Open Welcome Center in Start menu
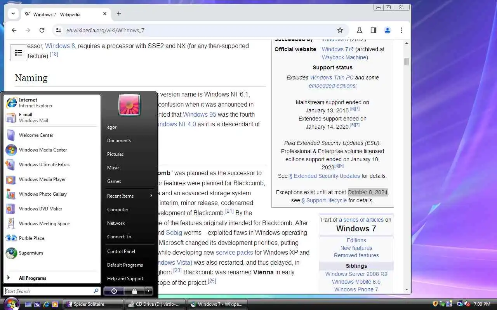Screen dimensions: 497x310 [52, 135]
